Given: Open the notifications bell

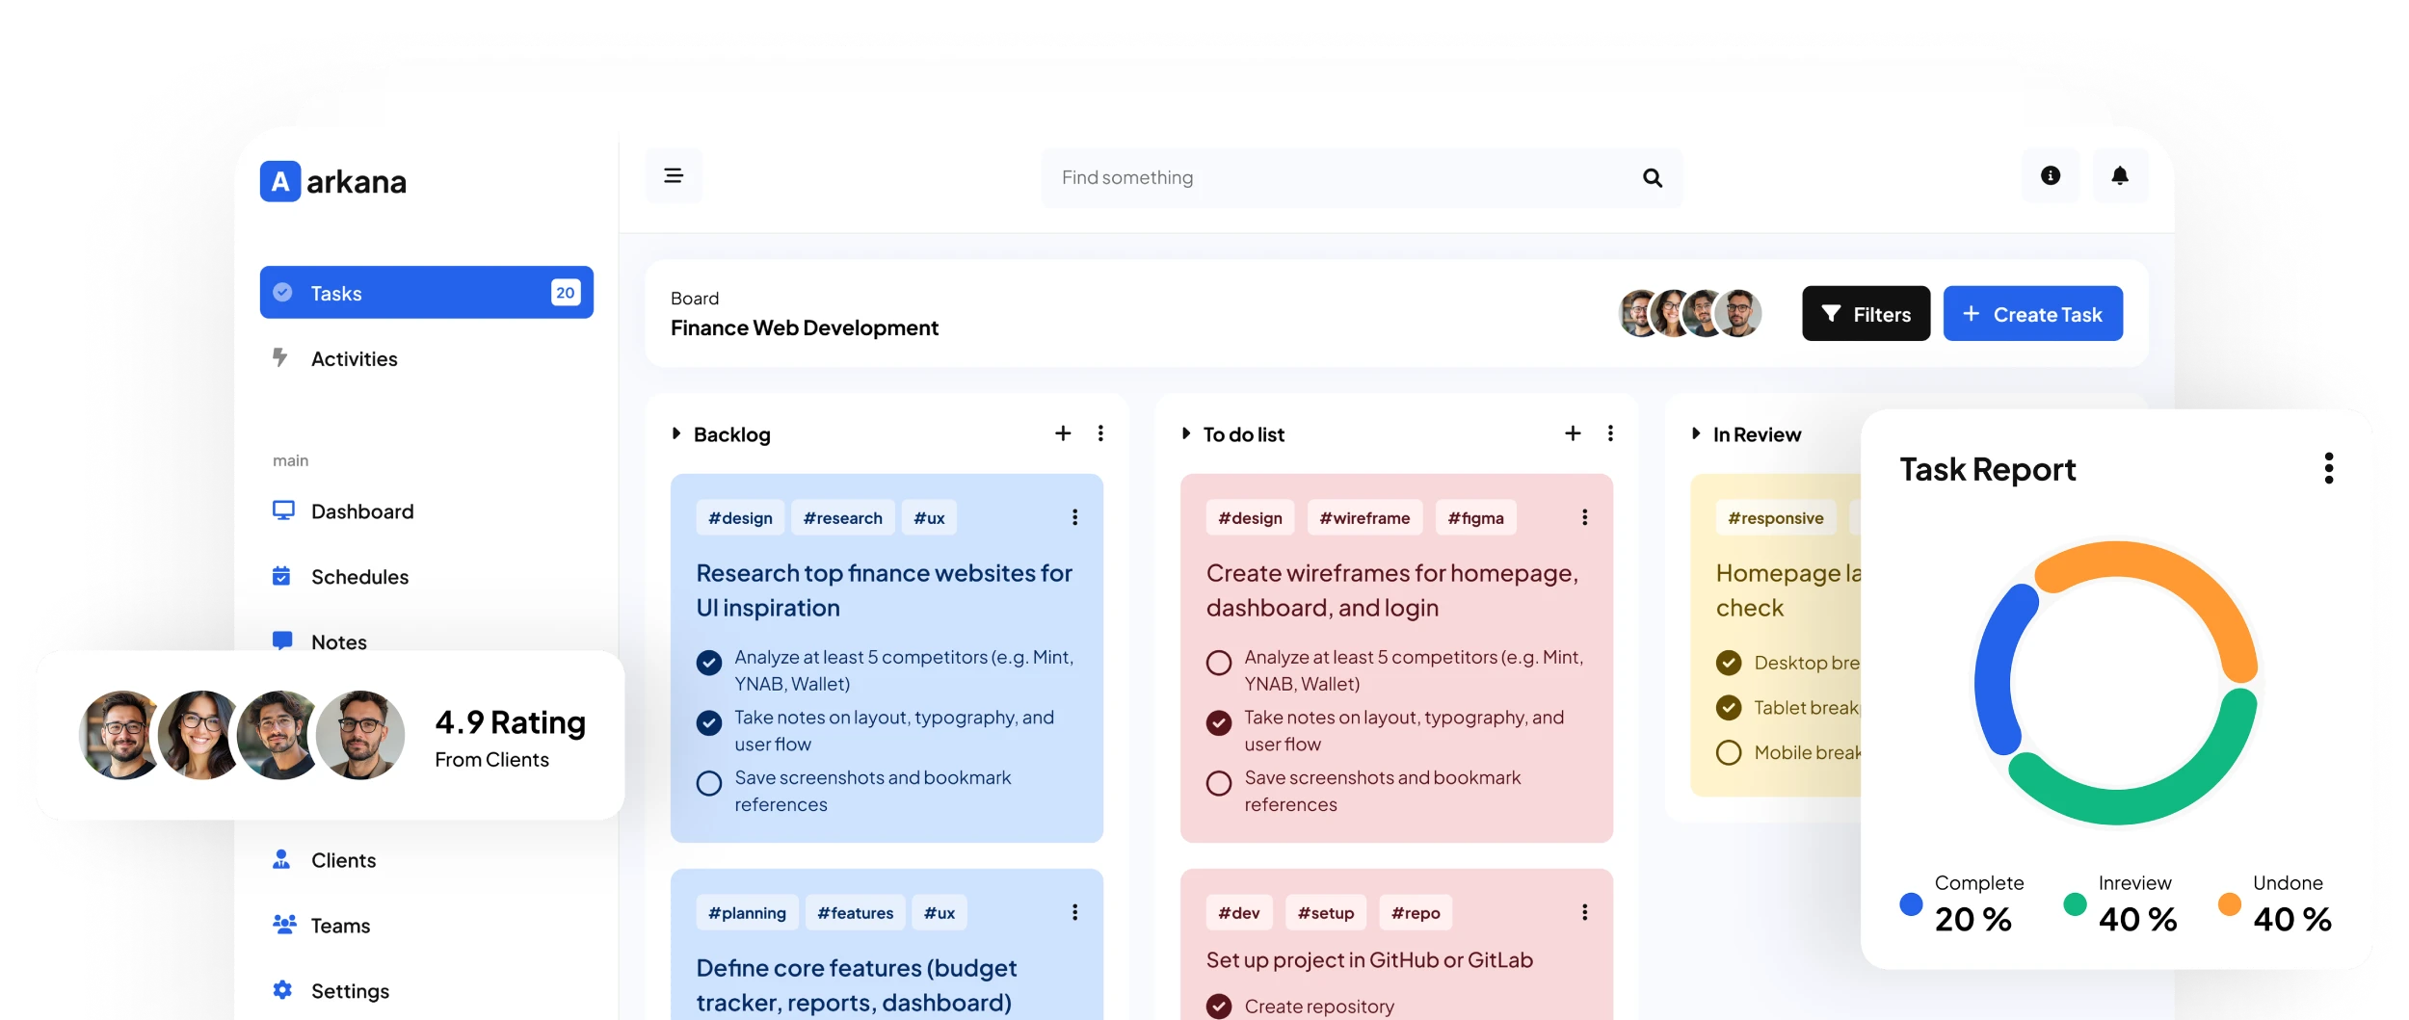Looking at the screenshot, I should click(x=2119, y=176).
